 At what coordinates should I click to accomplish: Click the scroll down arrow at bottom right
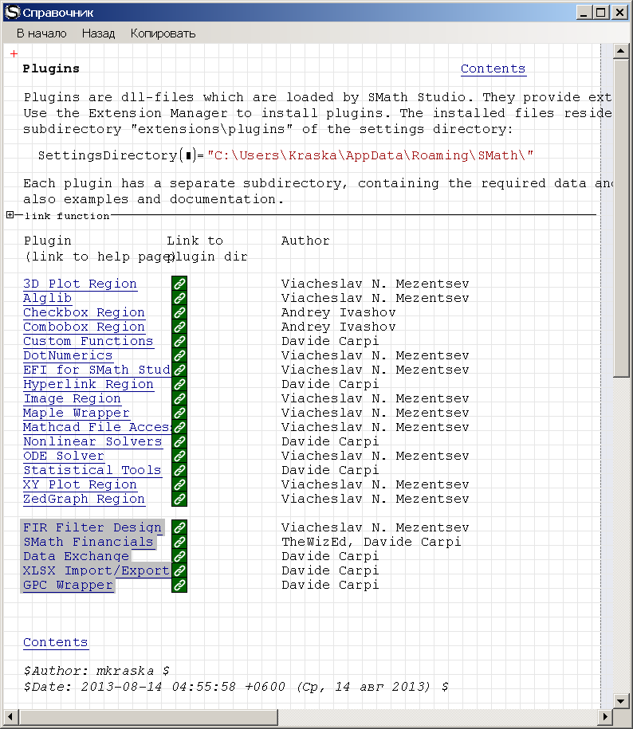tap(621, 700)
